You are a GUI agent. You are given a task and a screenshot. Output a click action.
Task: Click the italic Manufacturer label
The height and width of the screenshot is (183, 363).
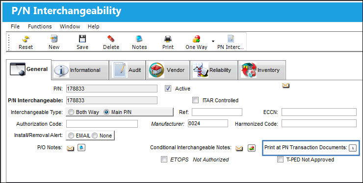[x=168, y=124]
